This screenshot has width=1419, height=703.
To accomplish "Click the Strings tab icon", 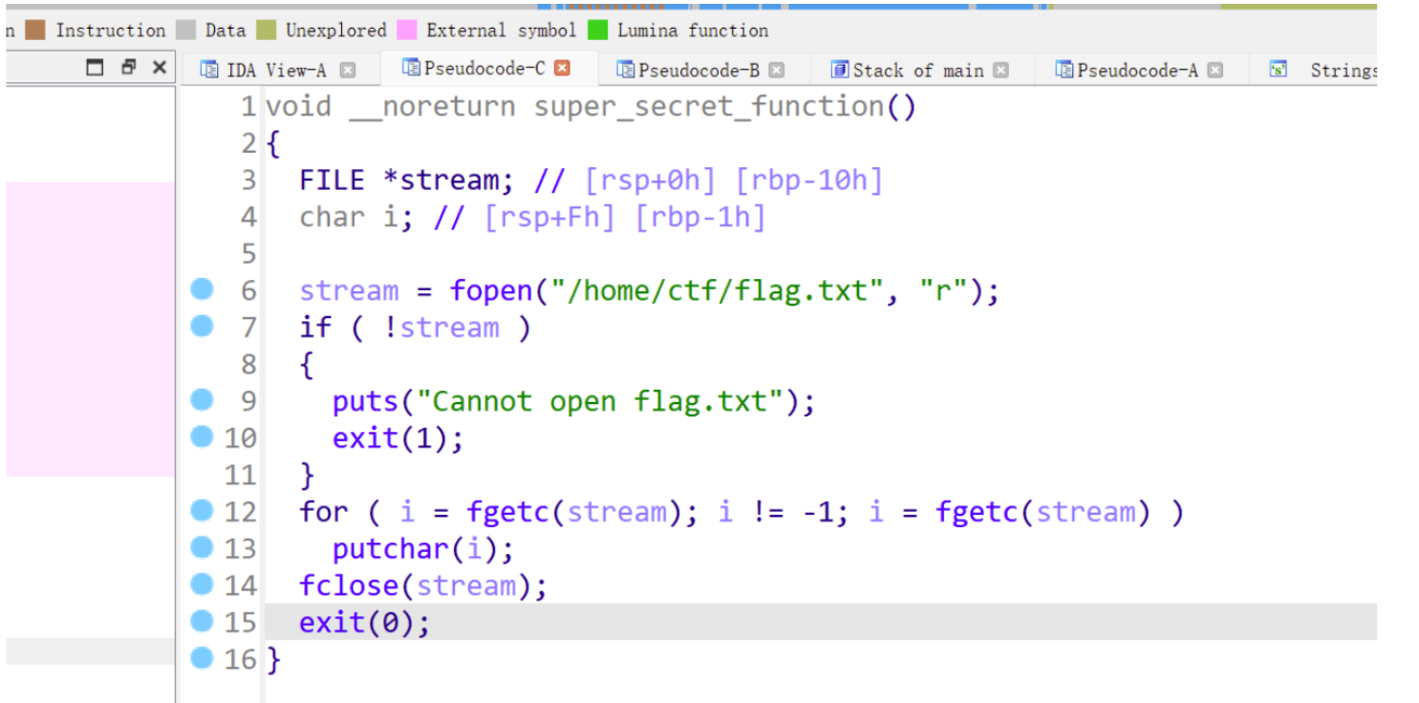I will click(x=1279, y=70).
